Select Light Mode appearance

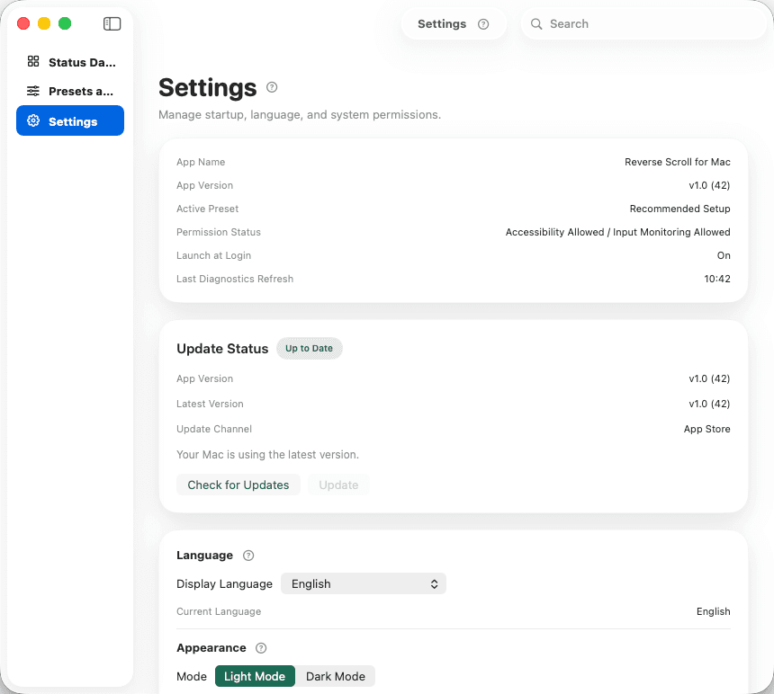pos(255,676)
